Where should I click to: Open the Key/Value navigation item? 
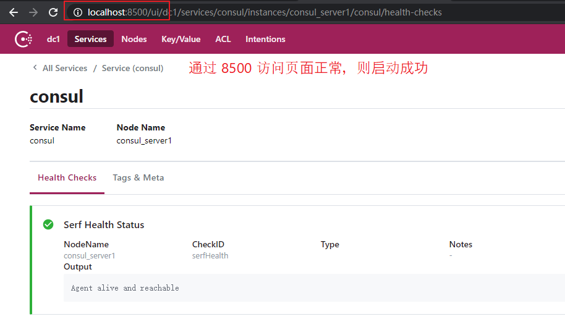pos(181,39)
